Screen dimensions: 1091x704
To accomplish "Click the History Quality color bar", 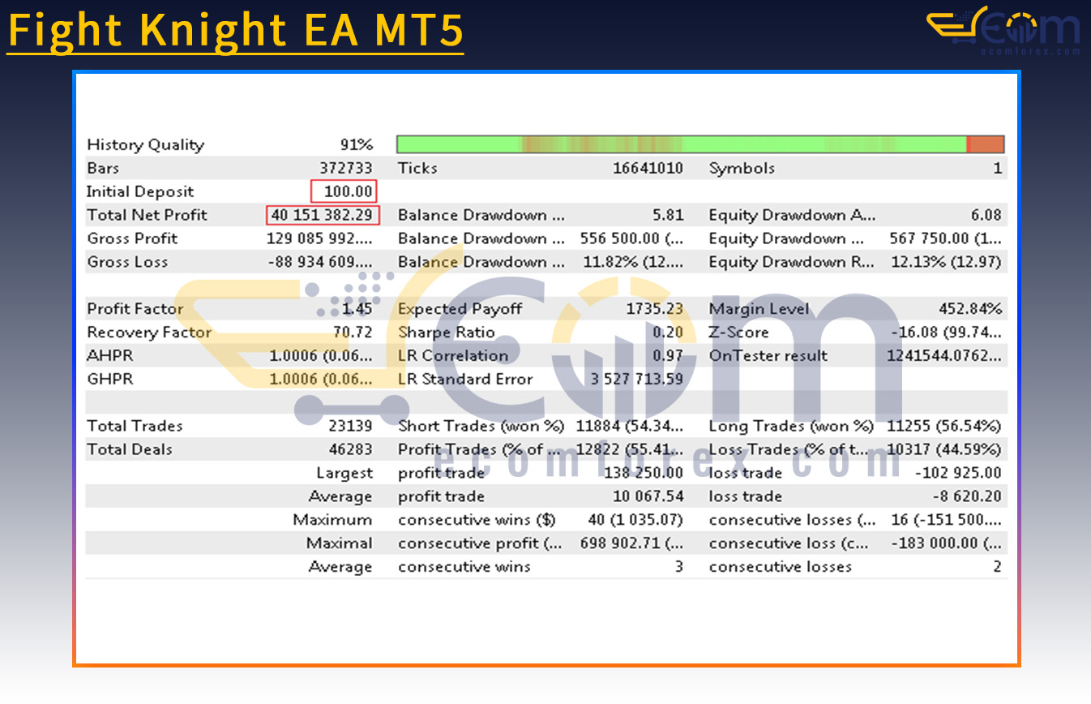I will [700, 144].
